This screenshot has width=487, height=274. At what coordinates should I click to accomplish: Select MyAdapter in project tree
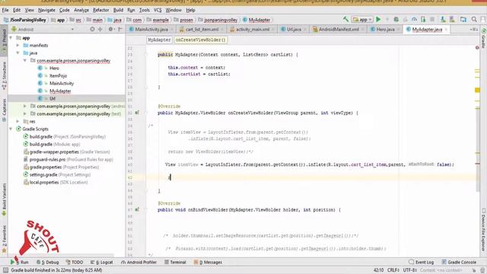click(x=60, y=91)
